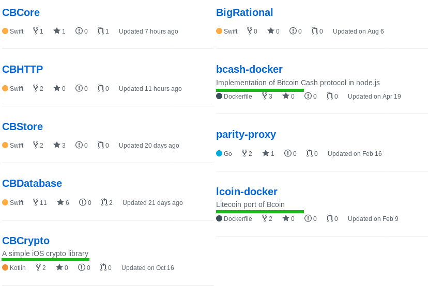This screenshot has height=286, width=428.
Task: Click the fork icon for CBCore
Action: point(36,31)
